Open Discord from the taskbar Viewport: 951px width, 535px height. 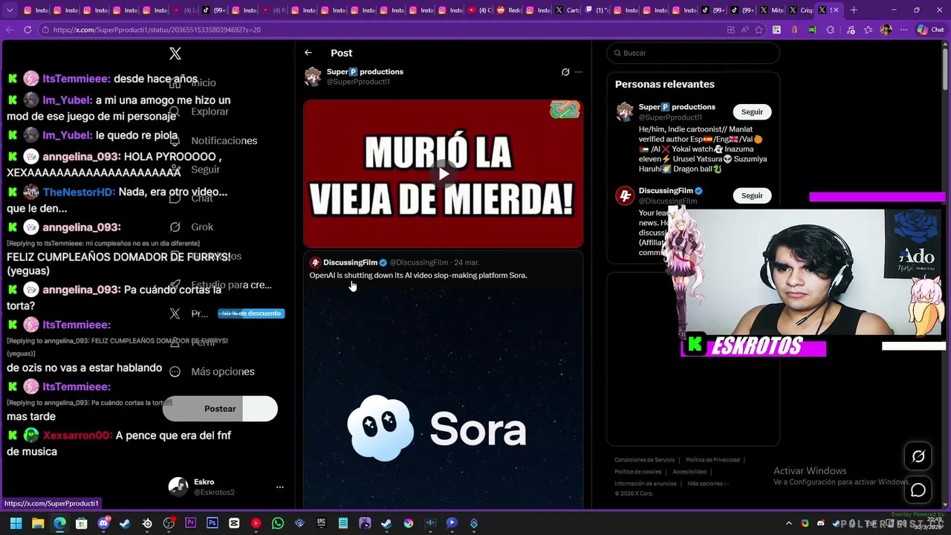click(x=103, y=524)
